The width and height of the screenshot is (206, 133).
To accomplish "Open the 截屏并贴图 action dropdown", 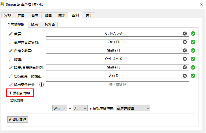I will (133, 108).
